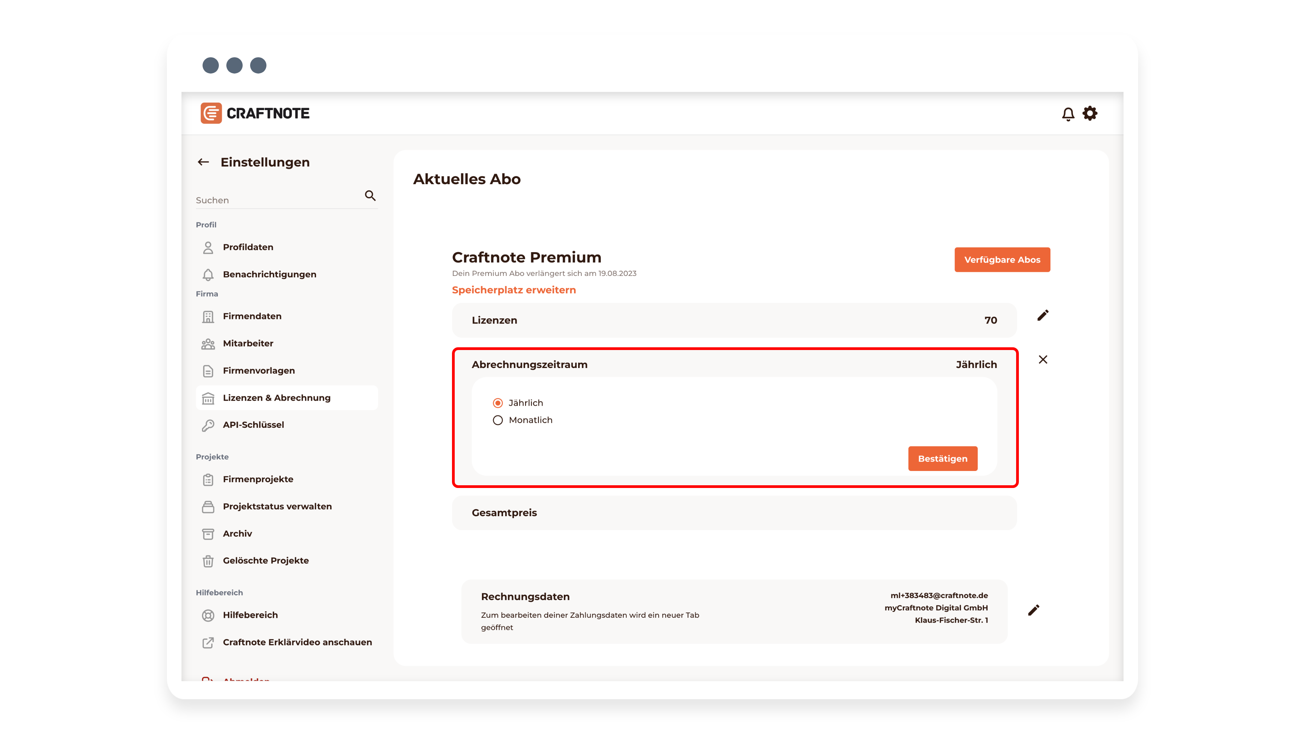The image size is (1305, 734).
Task: Click Verfügbare Abos button
Action: pyautogui.click(x=1002, y=260)
